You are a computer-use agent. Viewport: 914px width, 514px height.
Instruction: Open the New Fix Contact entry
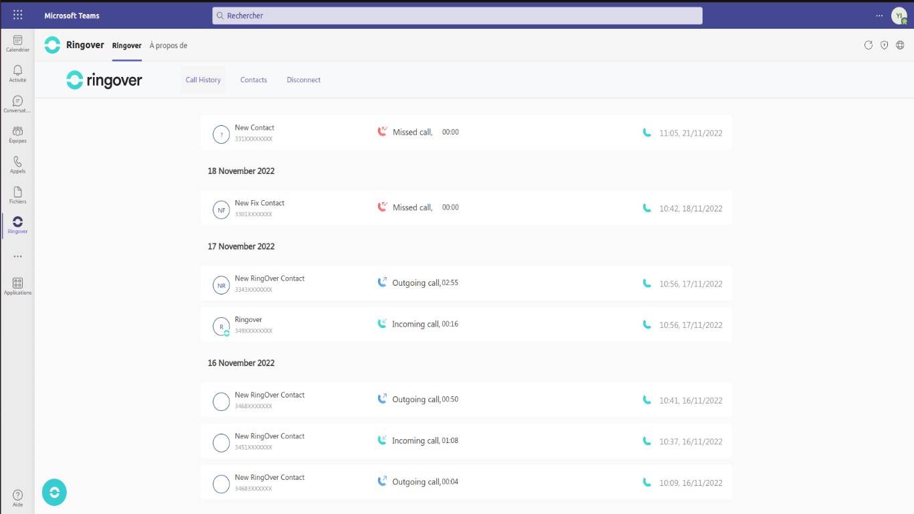[x=466, y=208]
